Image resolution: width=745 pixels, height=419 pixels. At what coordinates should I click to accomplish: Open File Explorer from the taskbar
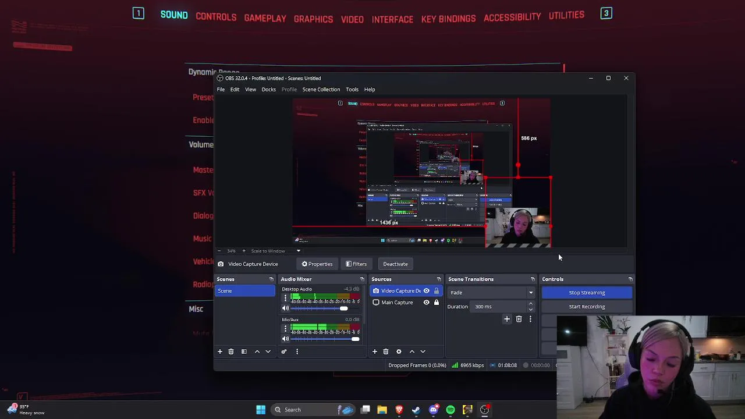pos(382,410)
